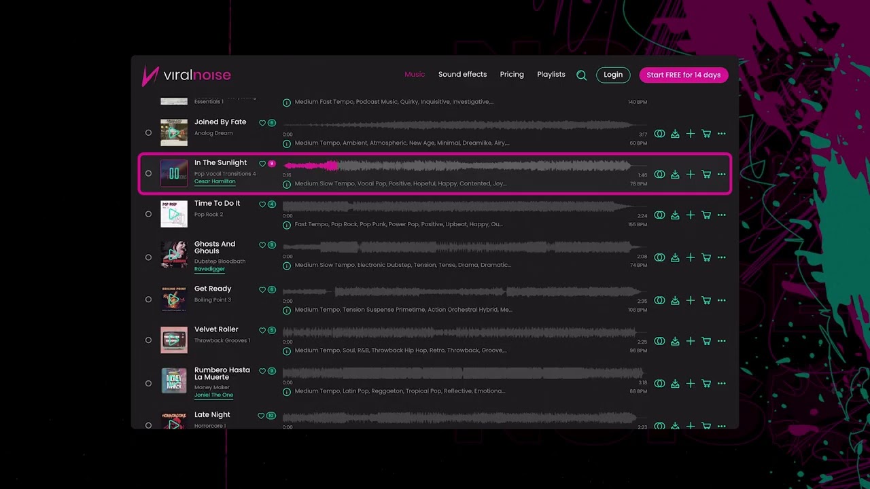
Task: Select the Joined By Fate radio circle
Action: pos(148,133)
